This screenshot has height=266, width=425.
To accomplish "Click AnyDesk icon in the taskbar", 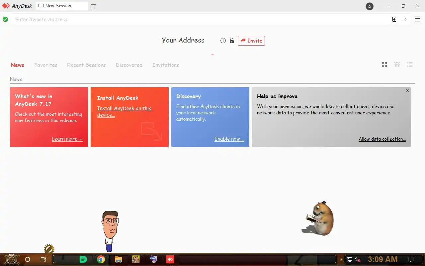I will [x=170, y=259].
